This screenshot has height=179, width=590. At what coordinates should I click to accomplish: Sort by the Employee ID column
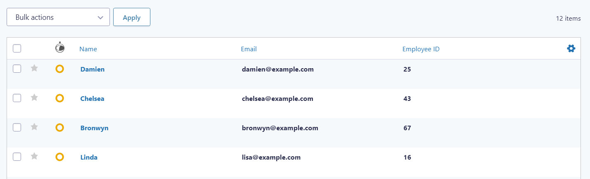click(x=421, y=49)
